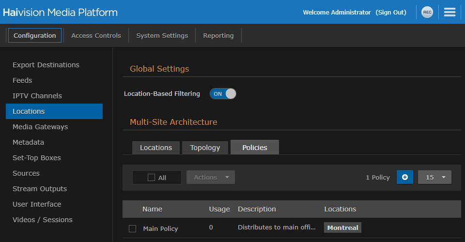Switch to the Locations tab
The height and width of the screenshot is (242, 465).
point(156,148)
